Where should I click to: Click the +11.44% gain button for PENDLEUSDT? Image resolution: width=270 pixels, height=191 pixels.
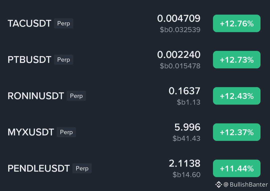click(236, 168)
